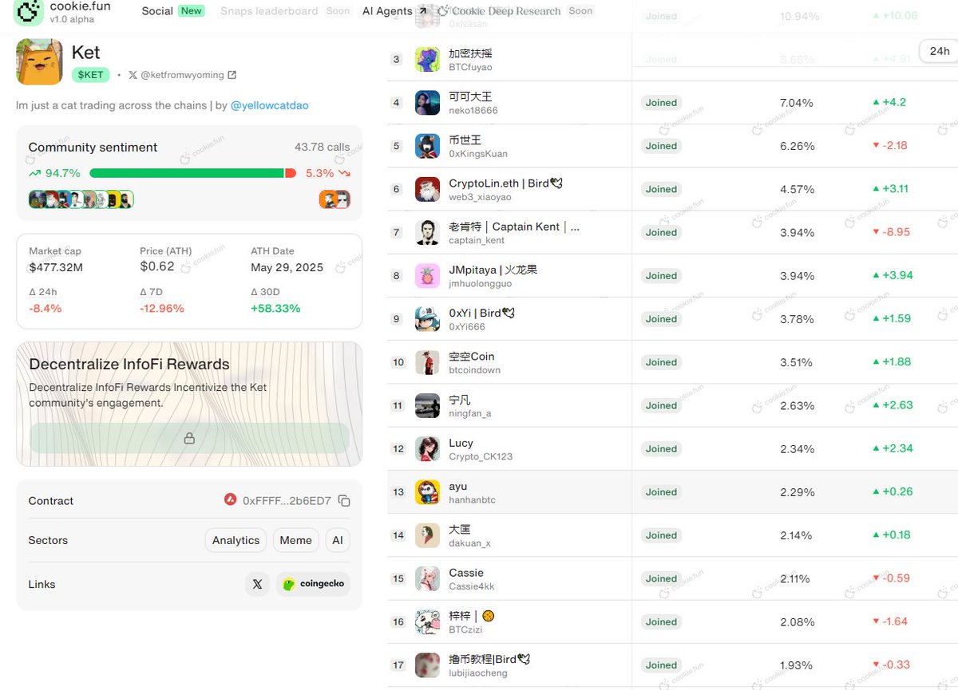Copy the contract address via the copy icon
Viewport: 958px width, 690px height.
344,501
